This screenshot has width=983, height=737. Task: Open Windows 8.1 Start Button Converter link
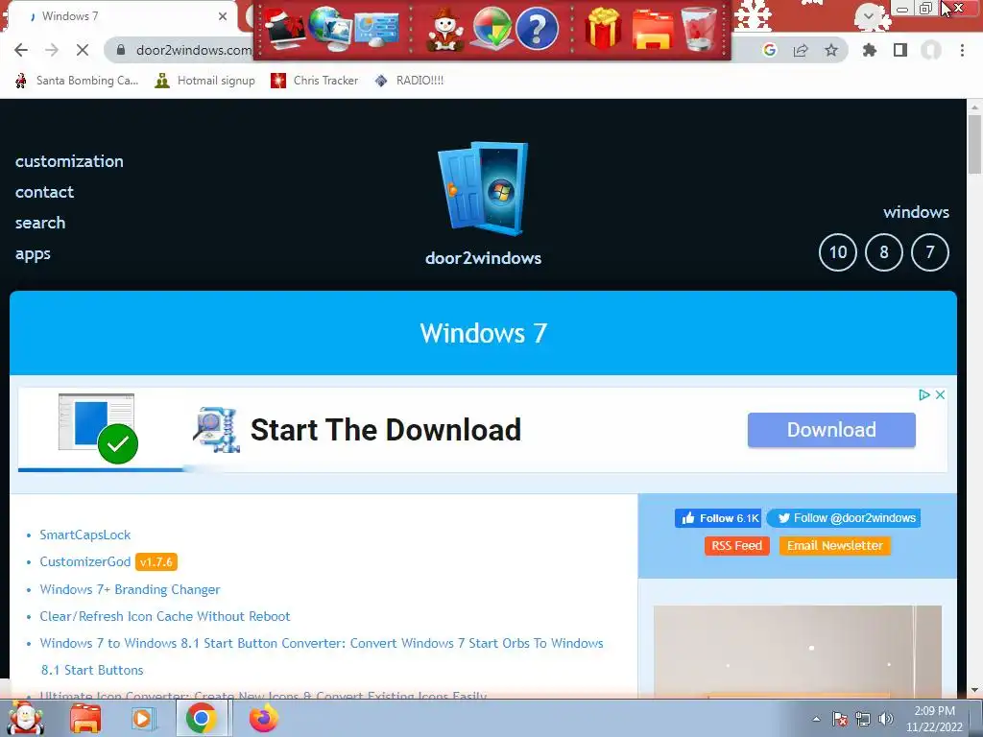tap(322, 656)
